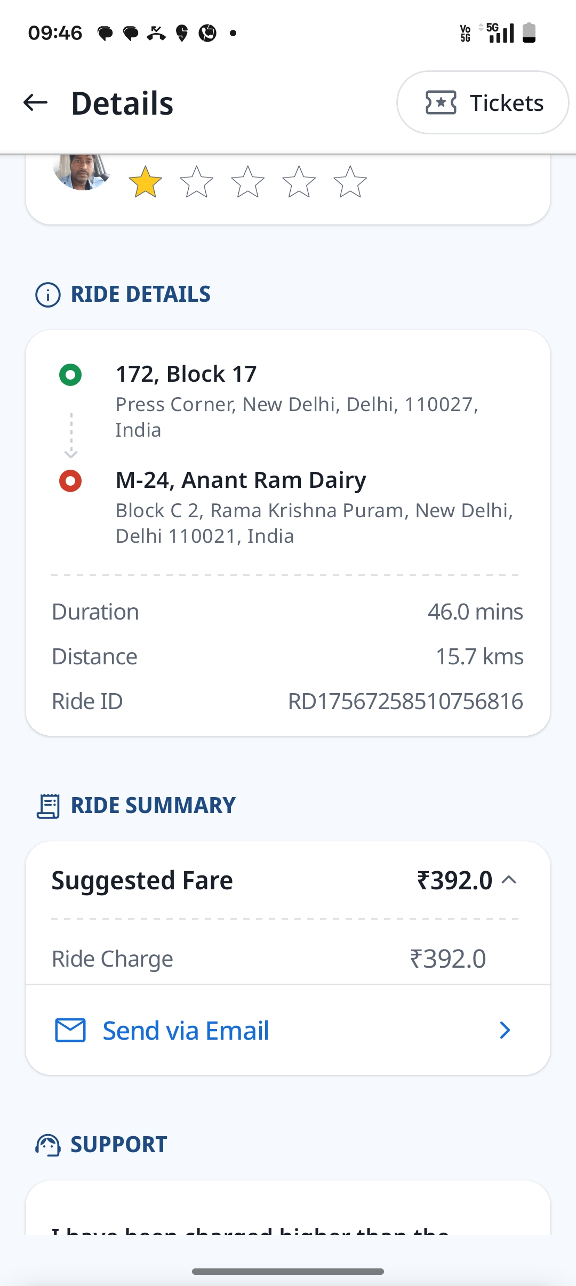Rate two stars for the driver

tap(196, 182)
